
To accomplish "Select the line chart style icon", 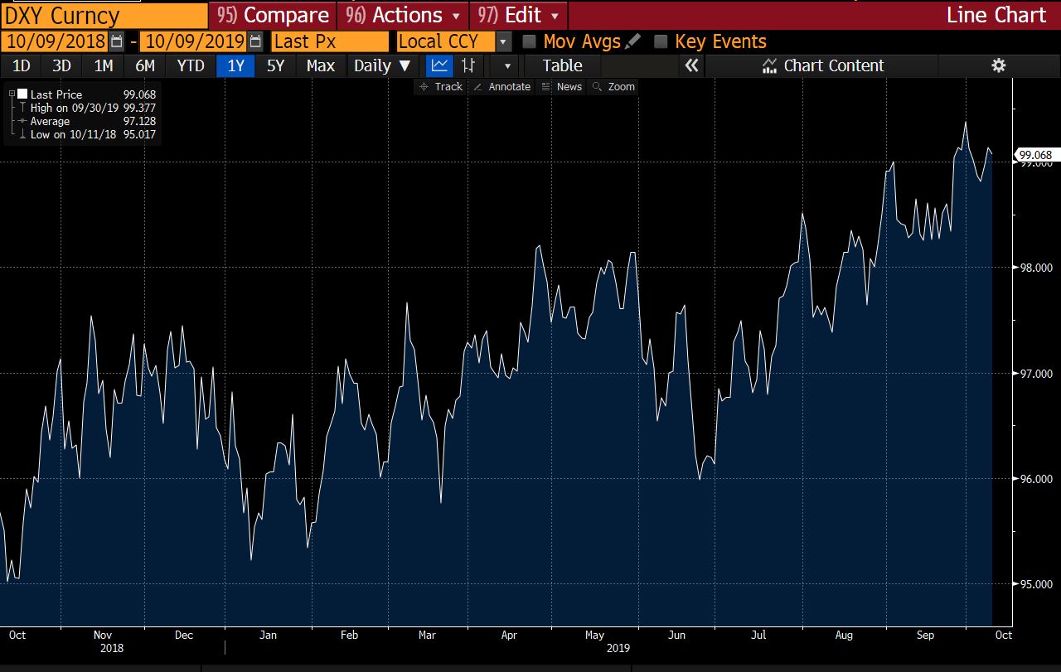I will (x=440, y=65).
